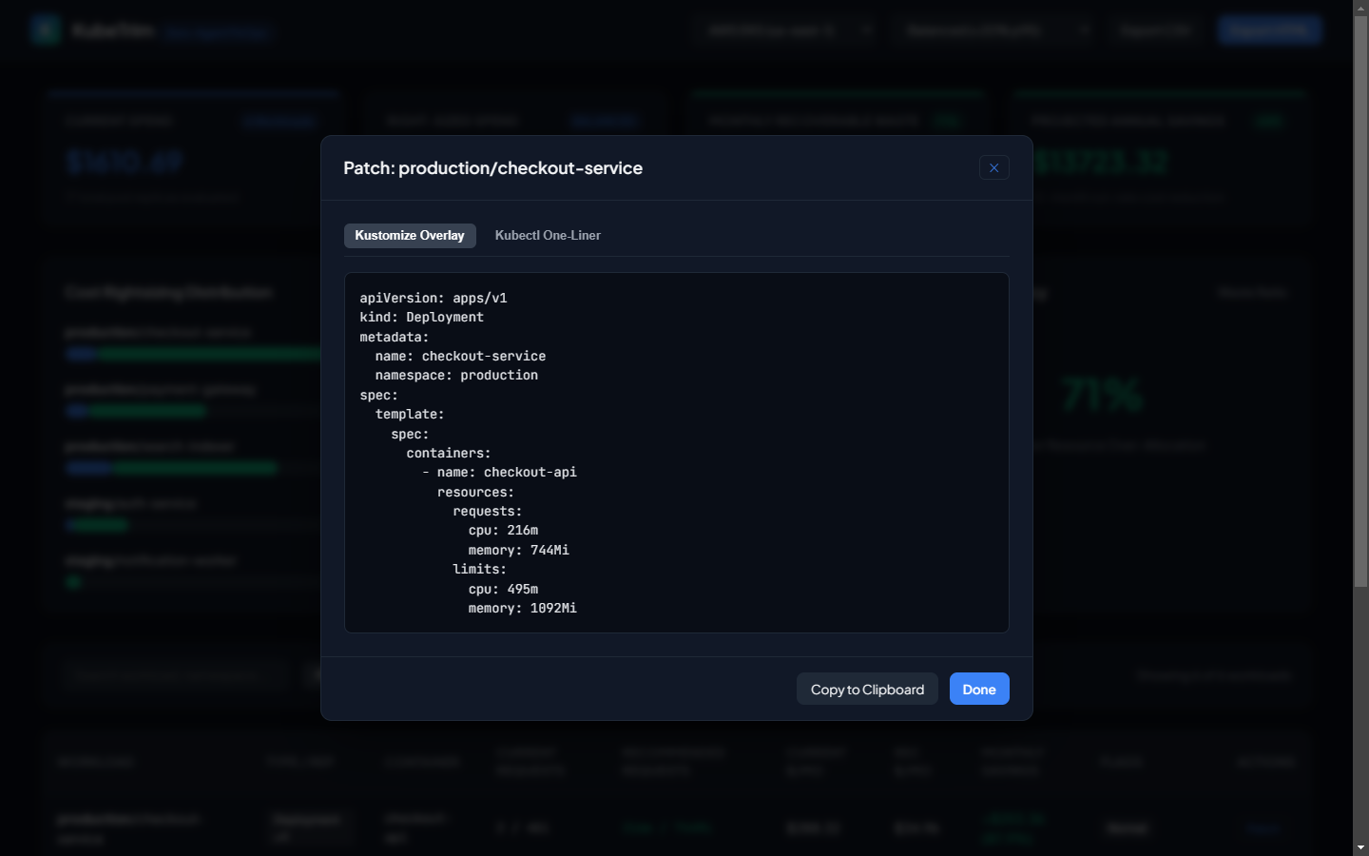Copy the patch with Copy to Clipboard
The image size is (1369, 856).
[x=867, y=689]
